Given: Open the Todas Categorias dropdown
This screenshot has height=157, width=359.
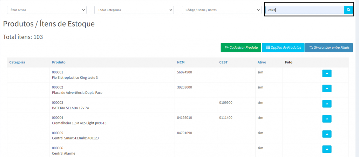Looking at the screenshot, I should coord(134,10).
